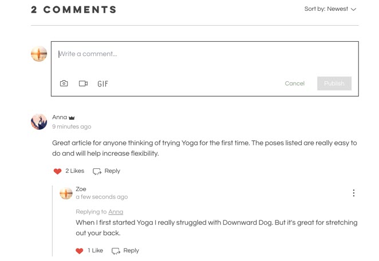Viewport: 379px width, 261px height.
Task: Click the '2 Likes' count on Anna's comment
Action: [75, 171]
